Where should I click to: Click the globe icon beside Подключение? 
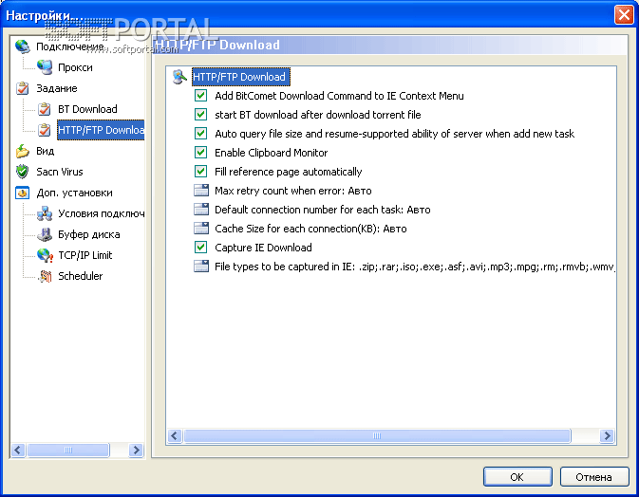pyautogui.click(x=23, y=46)
